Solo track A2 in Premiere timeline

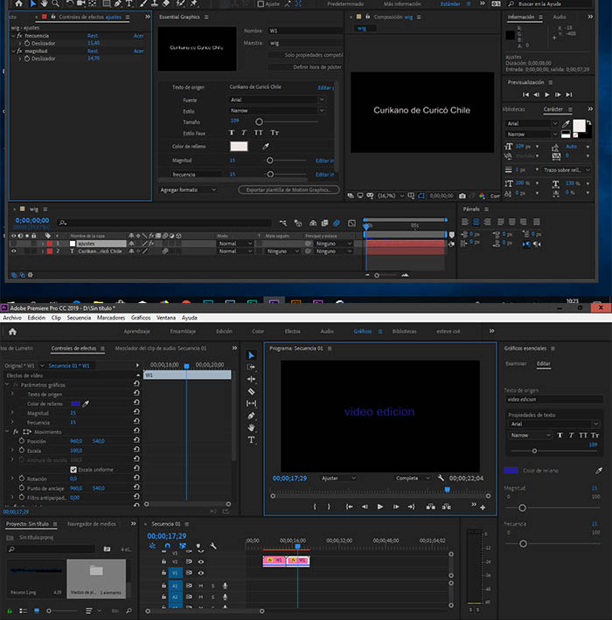click(x=212, y=597)
